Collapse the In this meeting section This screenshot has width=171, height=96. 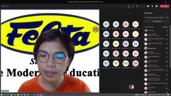coord(144,27)
